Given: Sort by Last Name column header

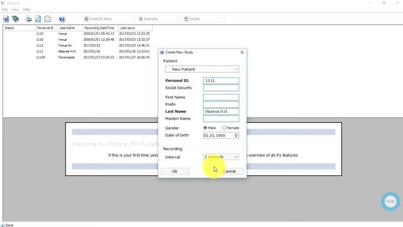Looking at the screenshot, I should tap(70, 28).
